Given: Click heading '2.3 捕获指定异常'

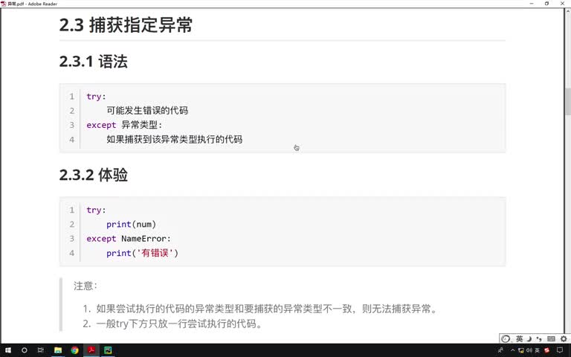Looking at the screenshot, I should (x=126, y=25).
